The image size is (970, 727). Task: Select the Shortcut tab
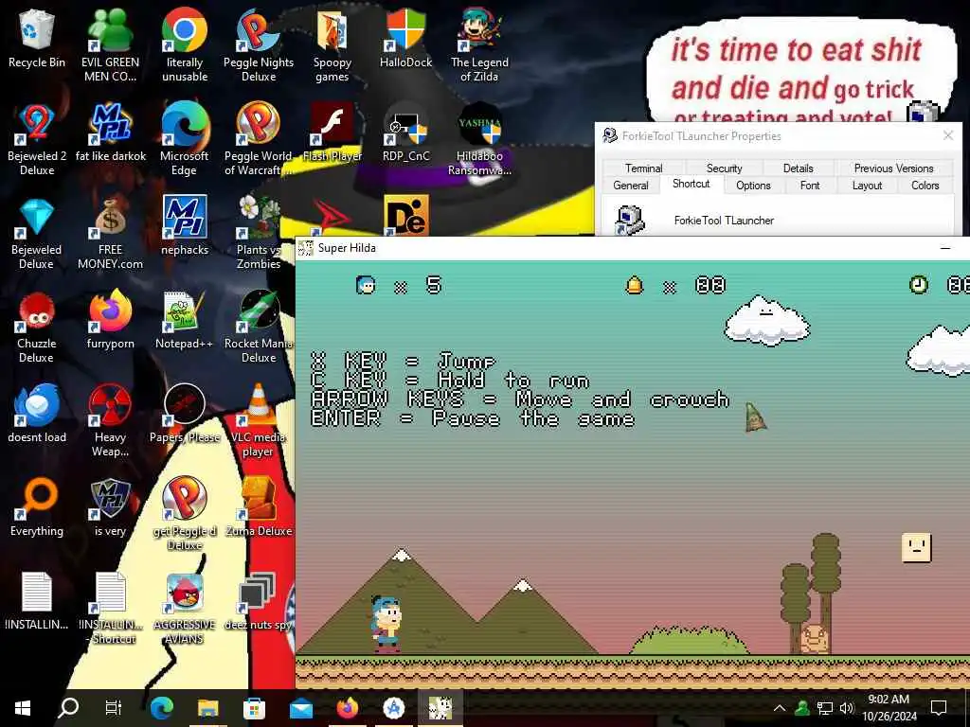click(691, 184)
